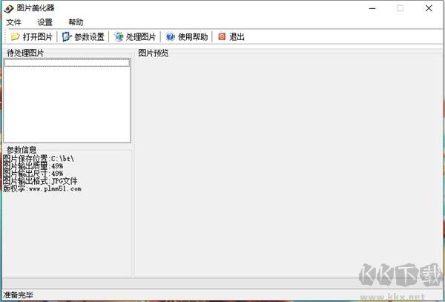Open the 设置 menu

44,22
